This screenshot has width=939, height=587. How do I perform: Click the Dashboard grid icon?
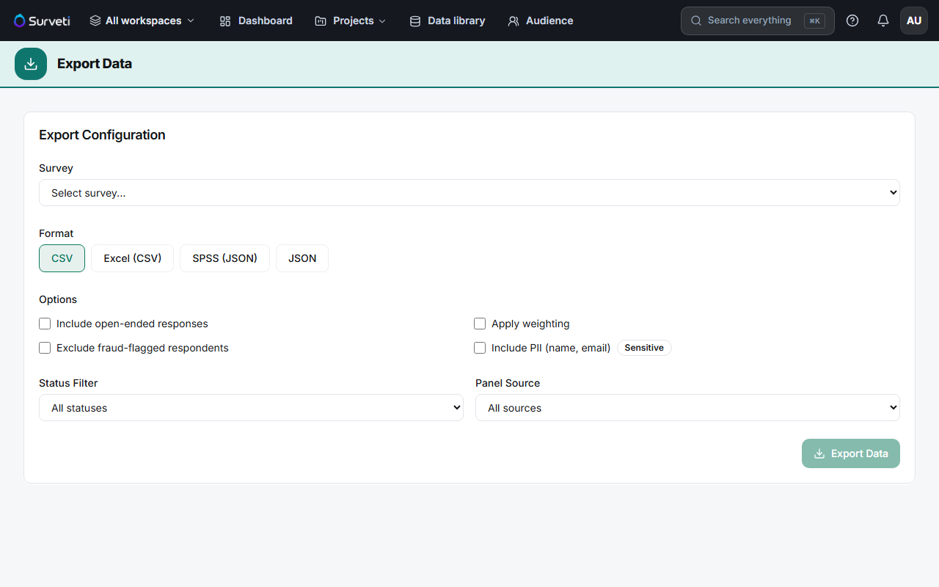[x=225, y=21]
